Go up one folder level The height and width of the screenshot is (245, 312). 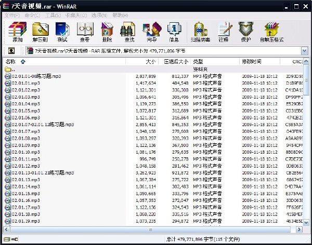(x=11, y=51)
